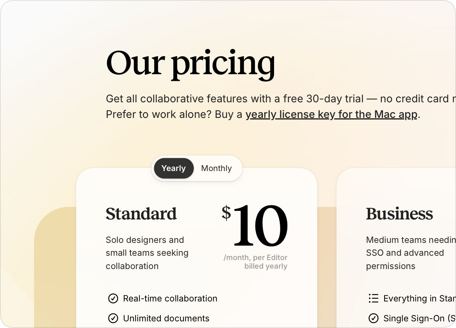This screenshot has width=456, height=328.
Task: Click the Standard plan description text
Action: pyautogui.click(x=147, y=253)
